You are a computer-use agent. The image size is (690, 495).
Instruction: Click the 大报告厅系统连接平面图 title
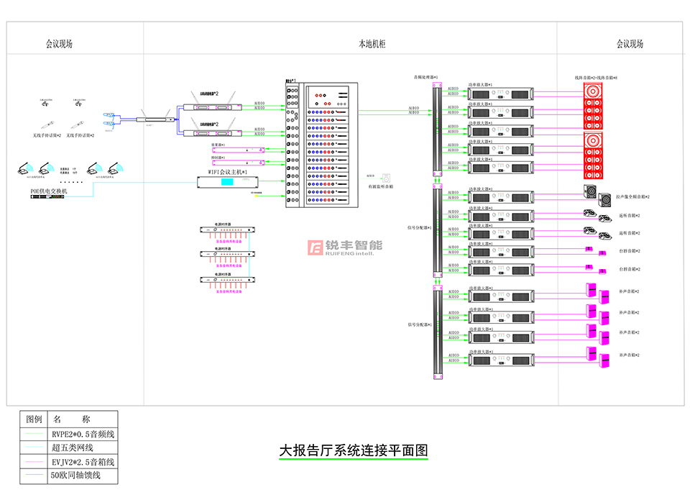pos(354,451)
